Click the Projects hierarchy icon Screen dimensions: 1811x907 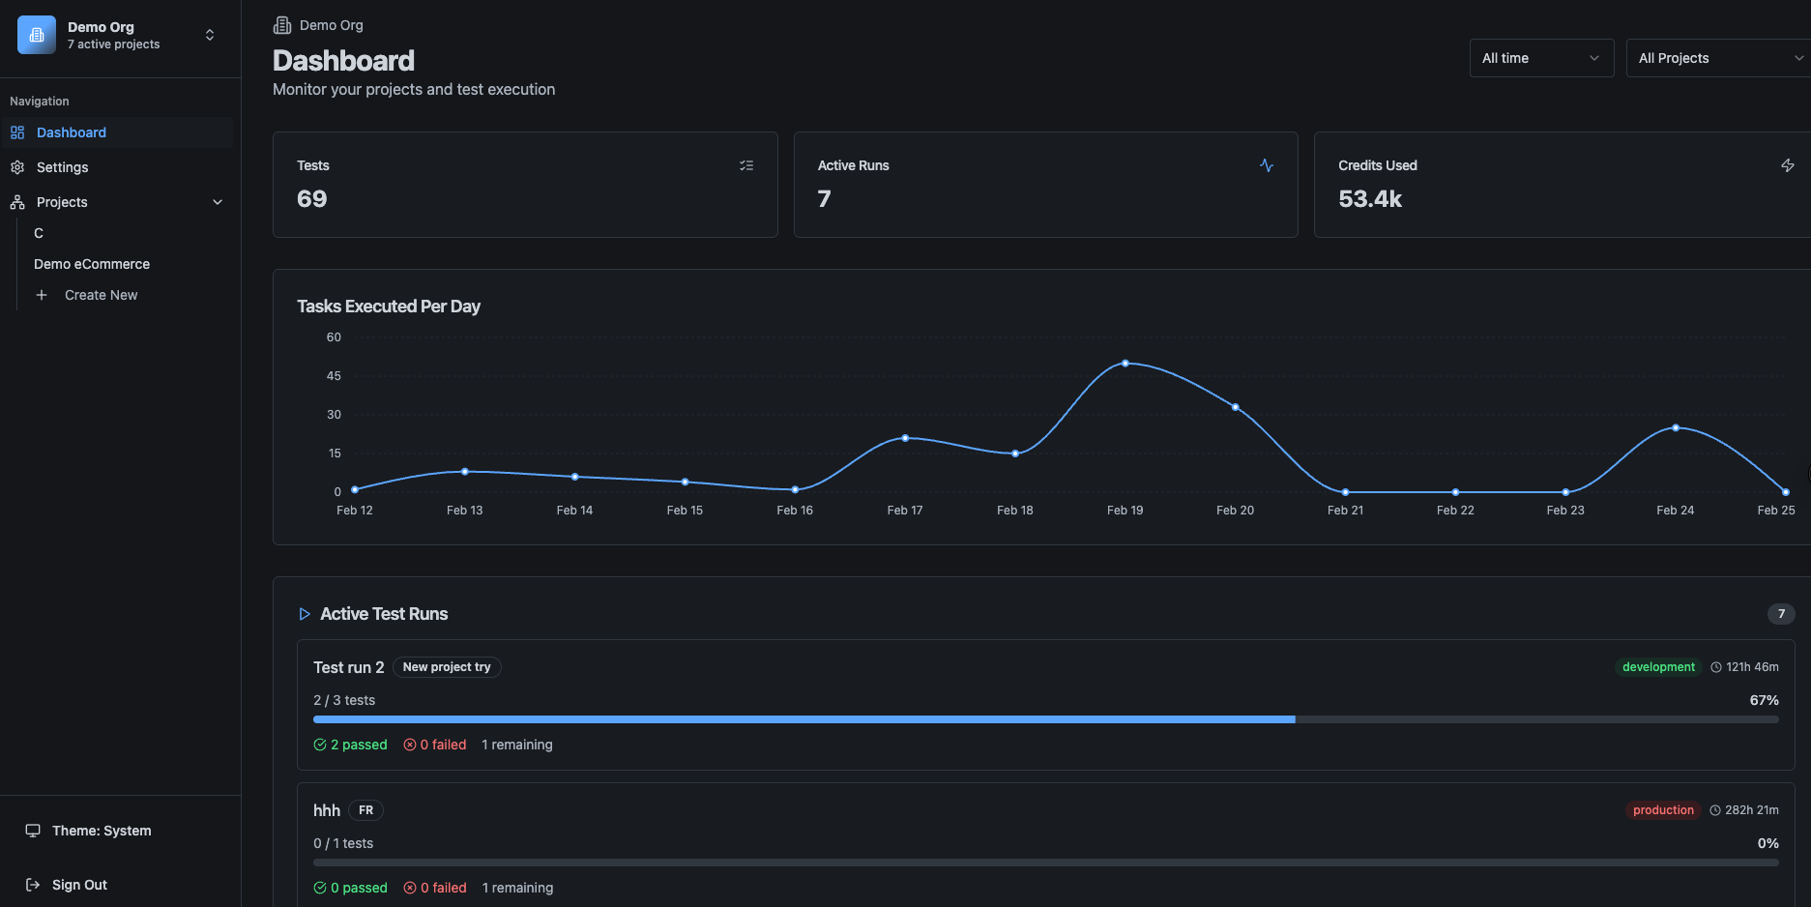pos(16,202)
